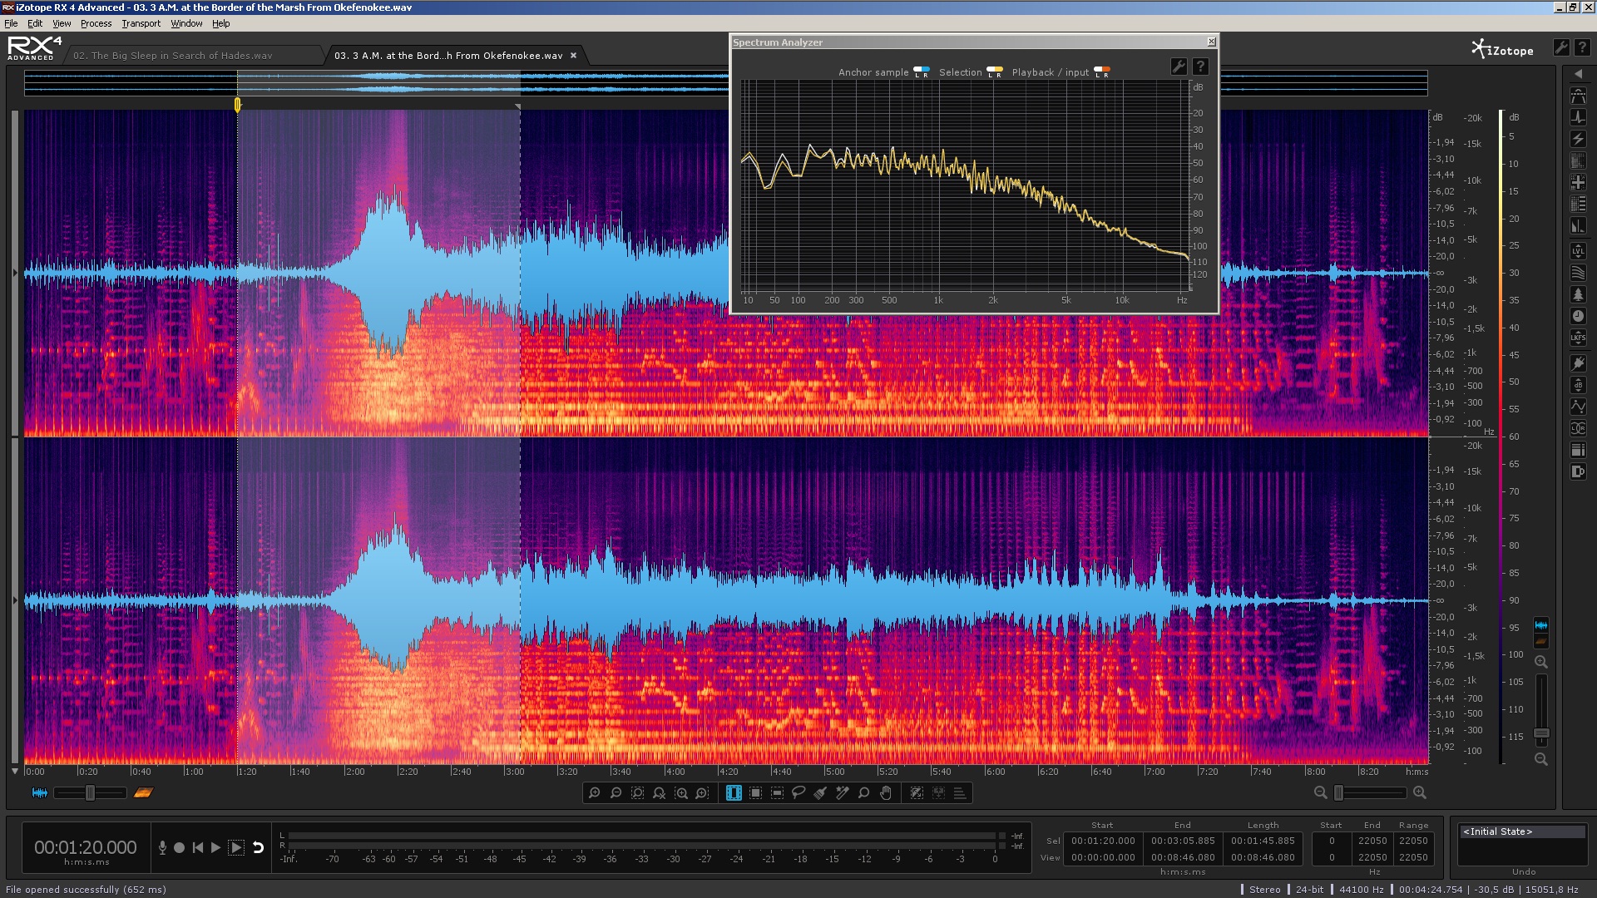Screen dimensions: 1597x898
Task: Select the brush selection tool
Action: click(x=820, y=793)
